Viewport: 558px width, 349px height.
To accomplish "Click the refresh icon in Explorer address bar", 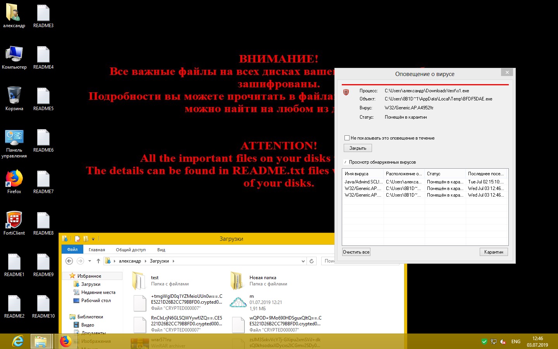I will click(x=312, y=261).
